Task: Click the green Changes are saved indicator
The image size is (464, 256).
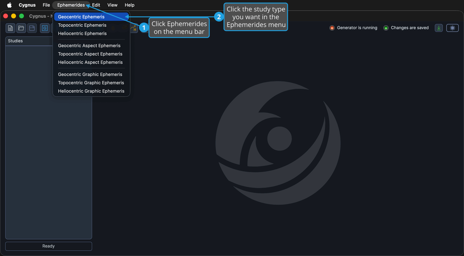Action: pos(386,28)
